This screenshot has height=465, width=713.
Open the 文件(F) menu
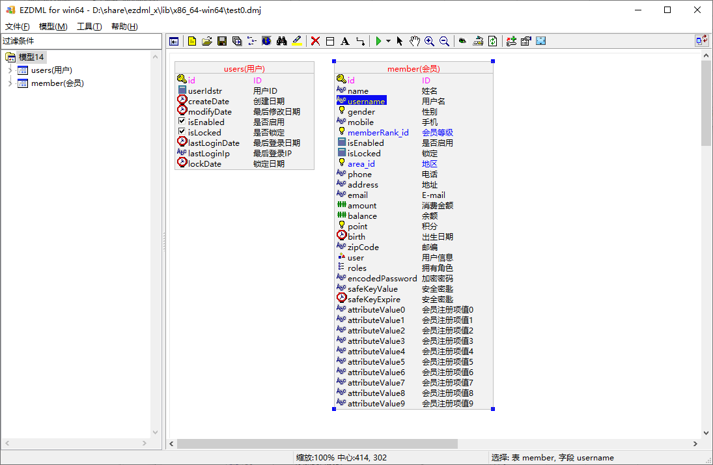18,27
